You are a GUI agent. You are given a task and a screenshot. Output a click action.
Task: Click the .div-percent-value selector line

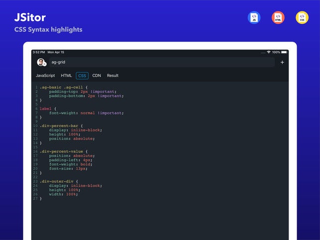tap(64, 151)
